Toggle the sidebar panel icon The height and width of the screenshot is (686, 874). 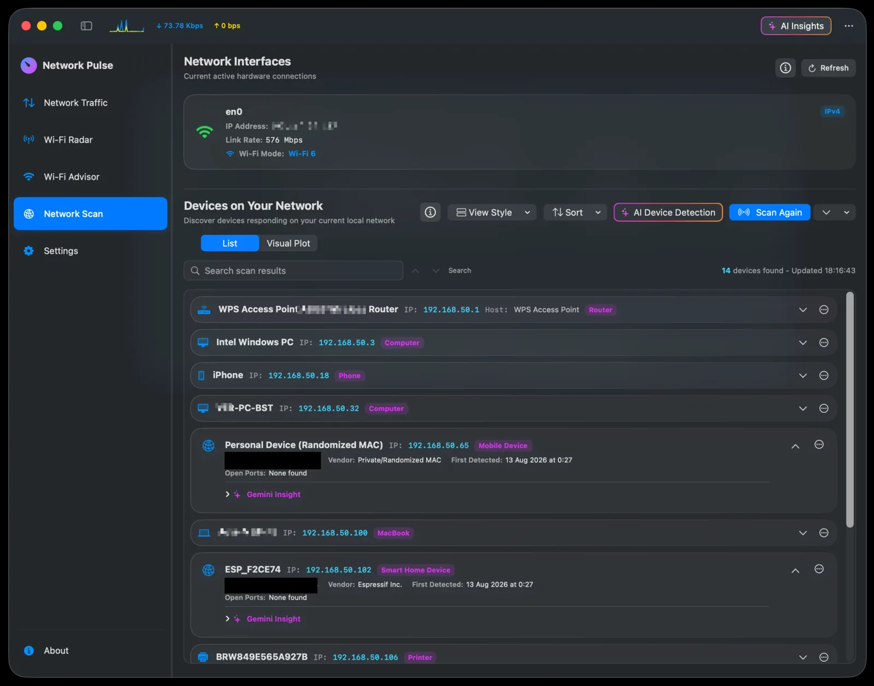(x=86, y=26)
